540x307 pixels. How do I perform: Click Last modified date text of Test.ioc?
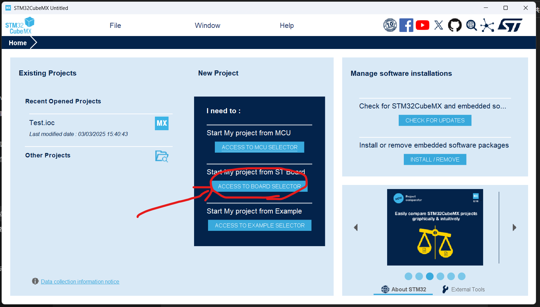(x=79, y=134)
